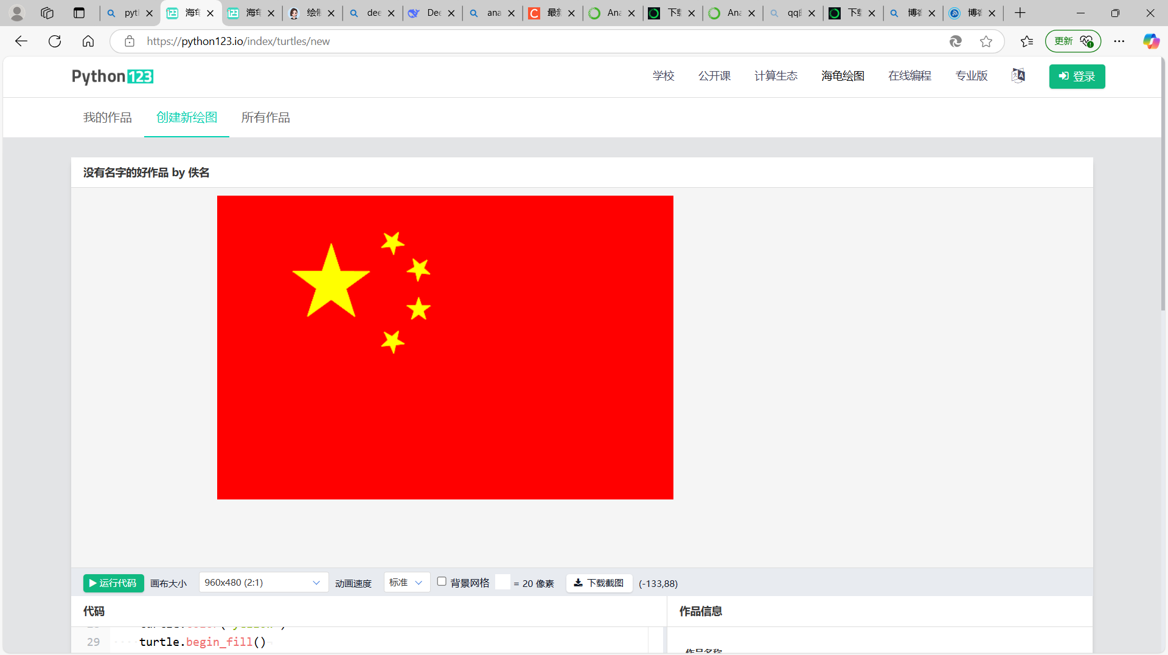The width and height of the screenshot is (1168, 655).
Task: View site information lock icon
Action: click(x=130, y=41)
